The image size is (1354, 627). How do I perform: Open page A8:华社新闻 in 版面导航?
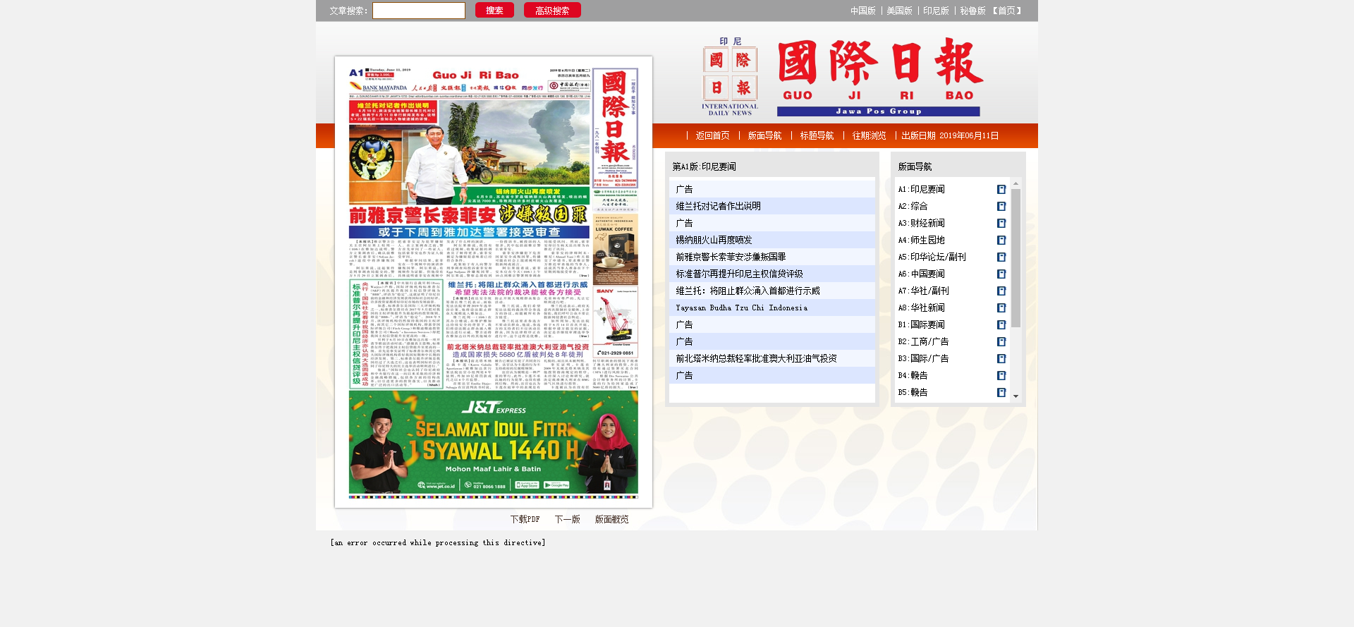point(921,308)
